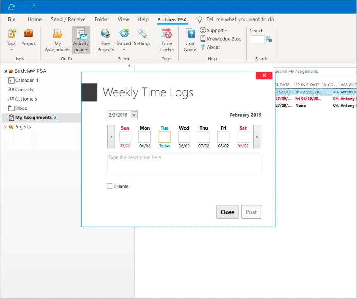Select the assignment row with None due date
The height and width of the screenshot is (299, 357).
pyautogui.click(x=316, y=106)
